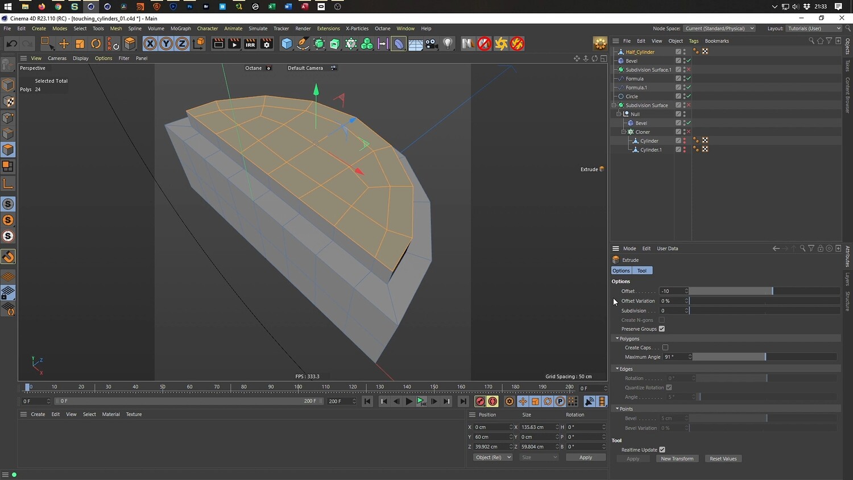This screenshot has height=480, width=853.
Task: Disable Realtime Update checkbox
Action: pyautogui.click(x=662, y=450)
